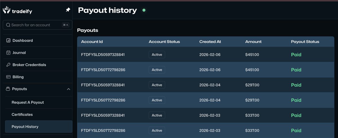Click Active badge in the last row
338x138 pixels.
pyautogui.click(x=157, y=130)
